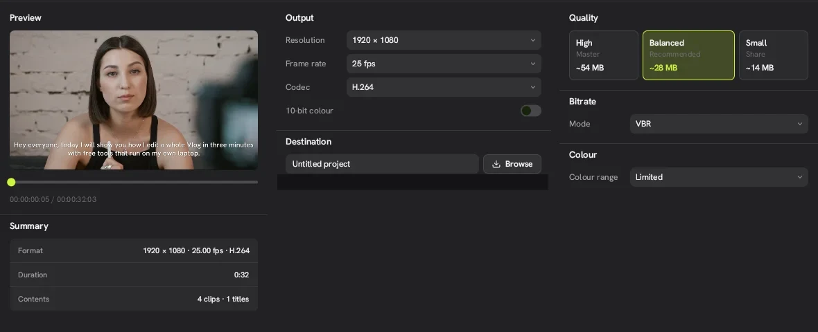Click the Format summary value 1920 × 1080 · 25.00 fps · H.264
Screen dimensions: 818x332
click(x=196, y=251)
